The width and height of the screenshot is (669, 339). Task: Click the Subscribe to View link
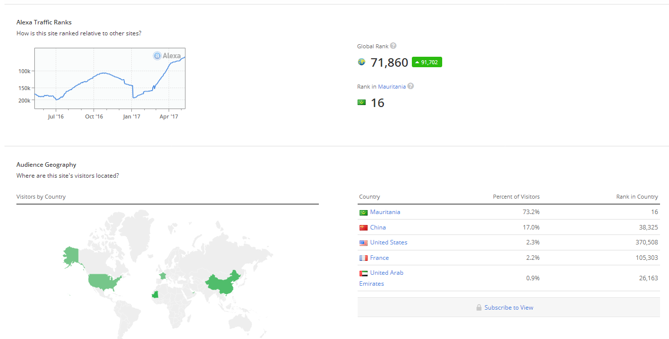coord(508,308)
